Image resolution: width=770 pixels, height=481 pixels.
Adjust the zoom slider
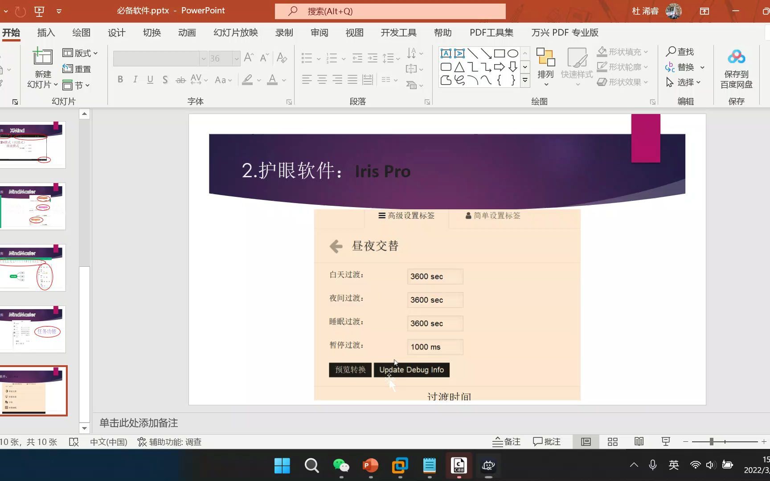[712, 442]
